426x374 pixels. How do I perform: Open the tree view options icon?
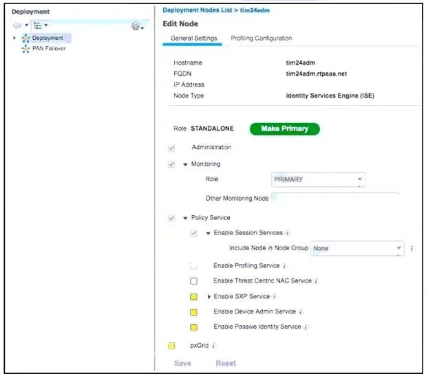38,25
